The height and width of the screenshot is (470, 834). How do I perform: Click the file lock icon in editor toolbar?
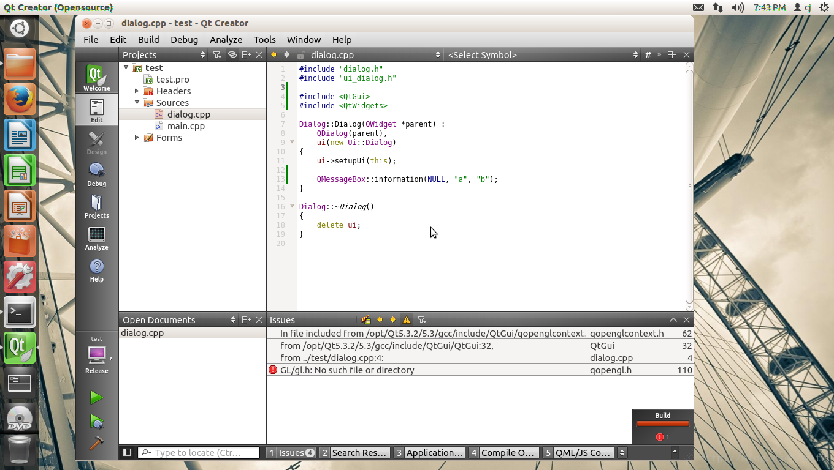(300, 55)
